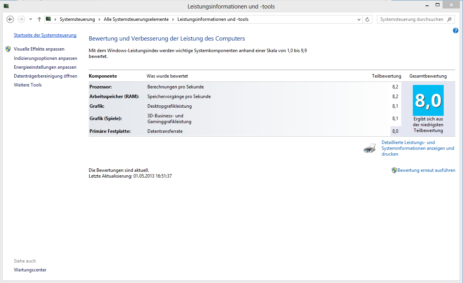The image size is (463, 283).
Task: Click the shield icon beside Visuelle Effekte
Action: pos(8,49)
